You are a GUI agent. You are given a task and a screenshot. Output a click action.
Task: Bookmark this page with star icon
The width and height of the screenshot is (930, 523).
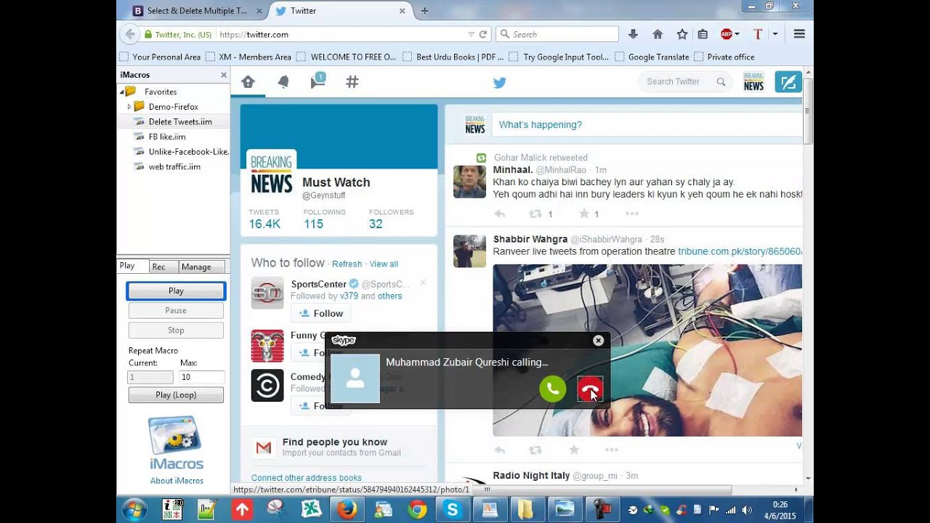pyautogui.click(x=682, y=34)
